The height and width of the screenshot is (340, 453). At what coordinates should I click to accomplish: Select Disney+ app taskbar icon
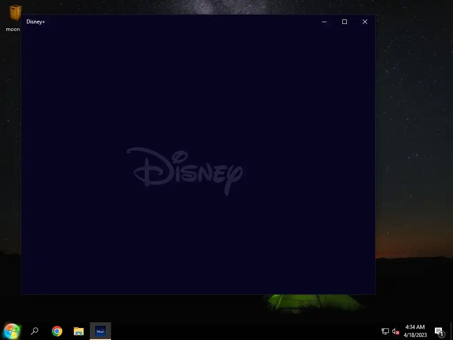pos(100,331)
